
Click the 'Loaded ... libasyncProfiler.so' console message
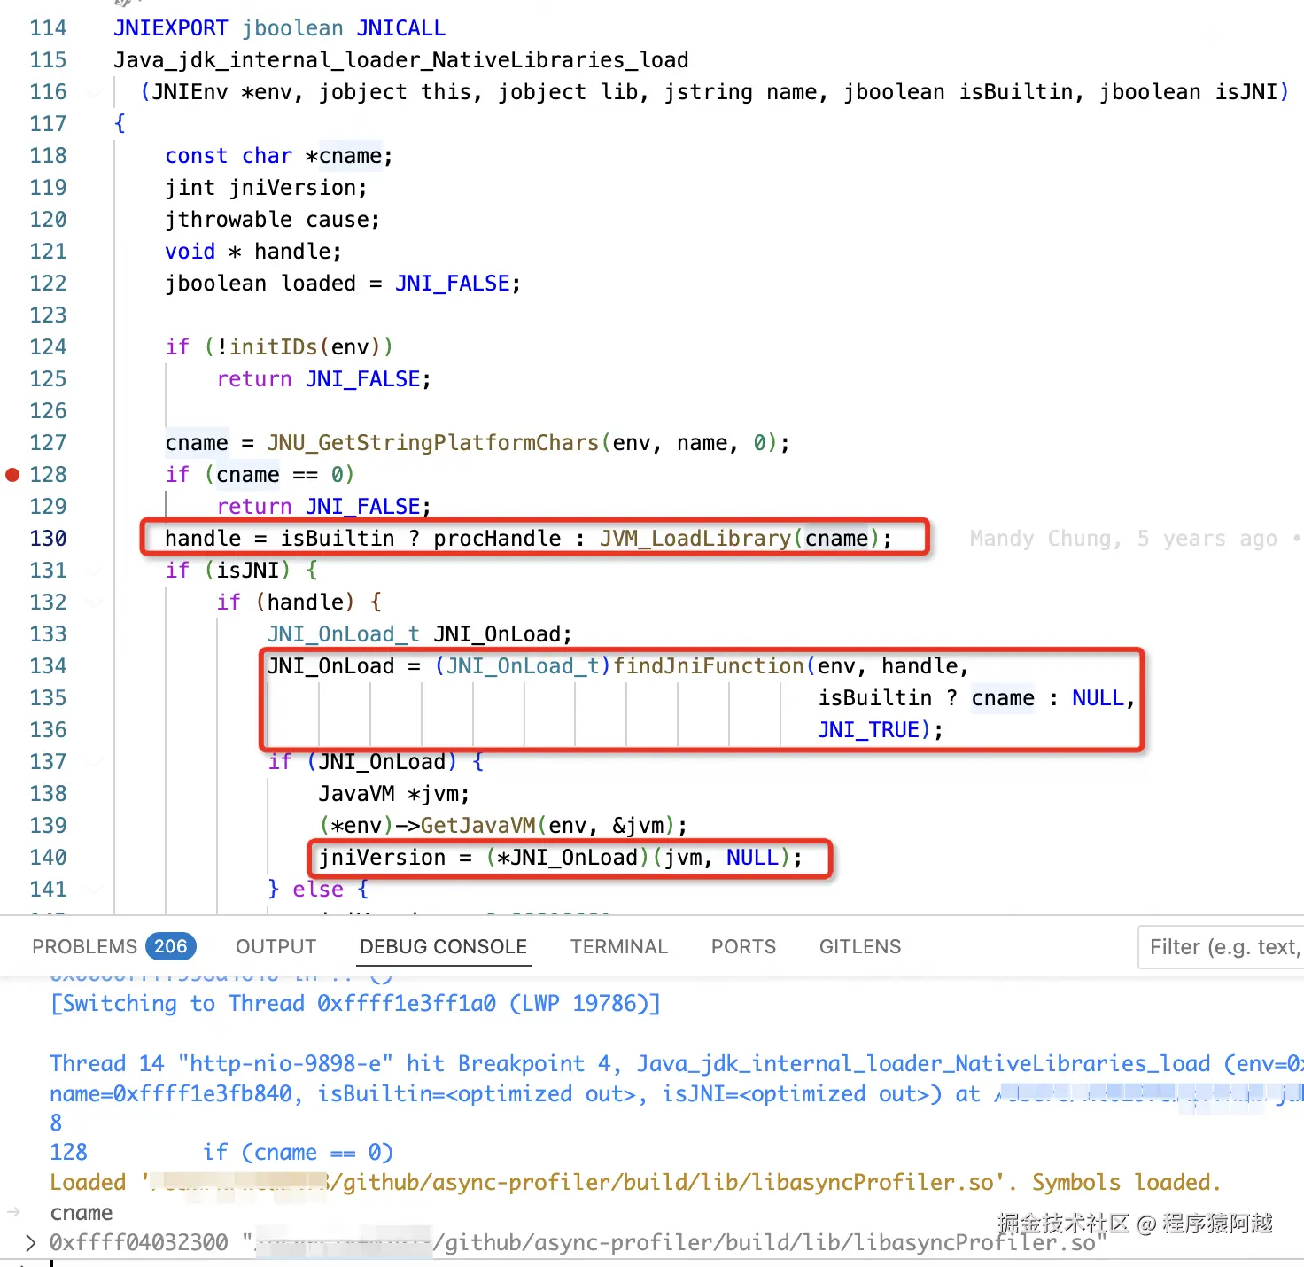pos(635,1183)
